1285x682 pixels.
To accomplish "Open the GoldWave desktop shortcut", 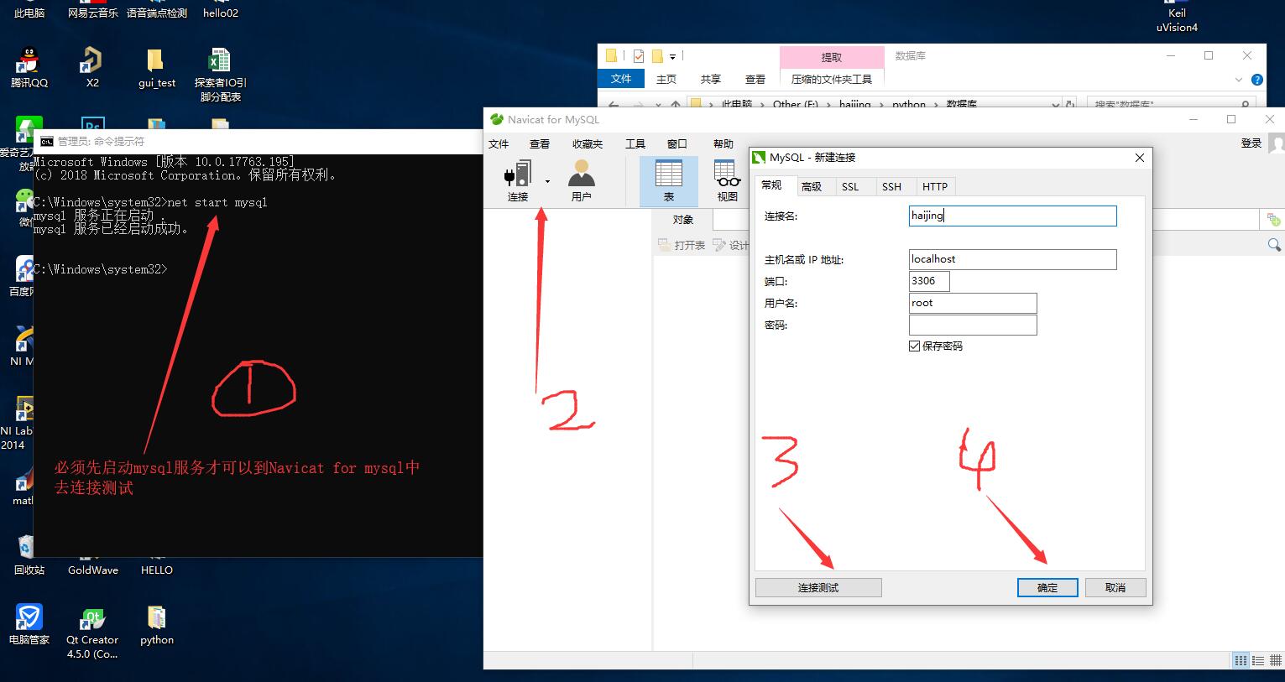I will point(92,564).
